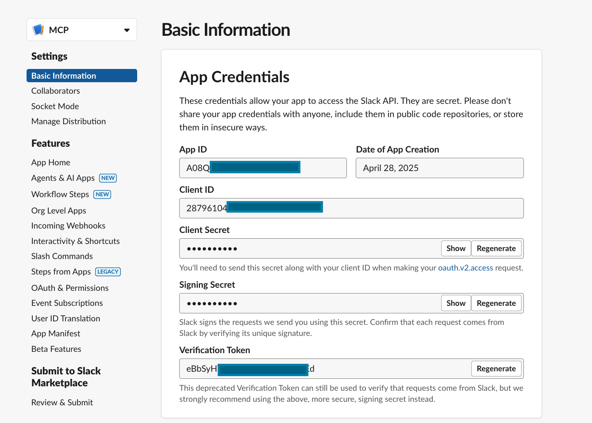
Task: Open Interactivity & Shortcuts page
Action: (x=76, y=241)
